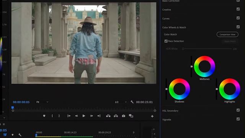Disable the Color Wheels & Match checkbox
Image resolution: width=245 pixels, height=138 pixels.
tap(238, 27)
